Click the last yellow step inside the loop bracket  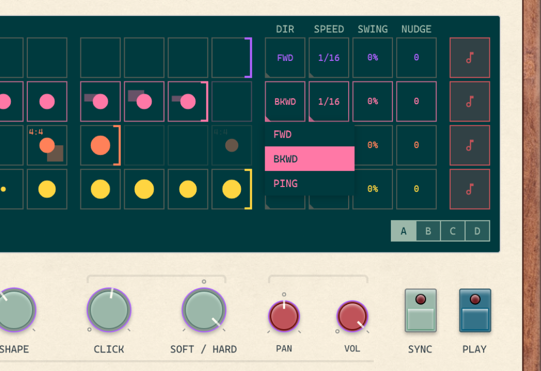[232, 189]
